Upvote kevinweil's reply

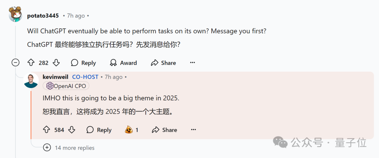tap(47, 130)
